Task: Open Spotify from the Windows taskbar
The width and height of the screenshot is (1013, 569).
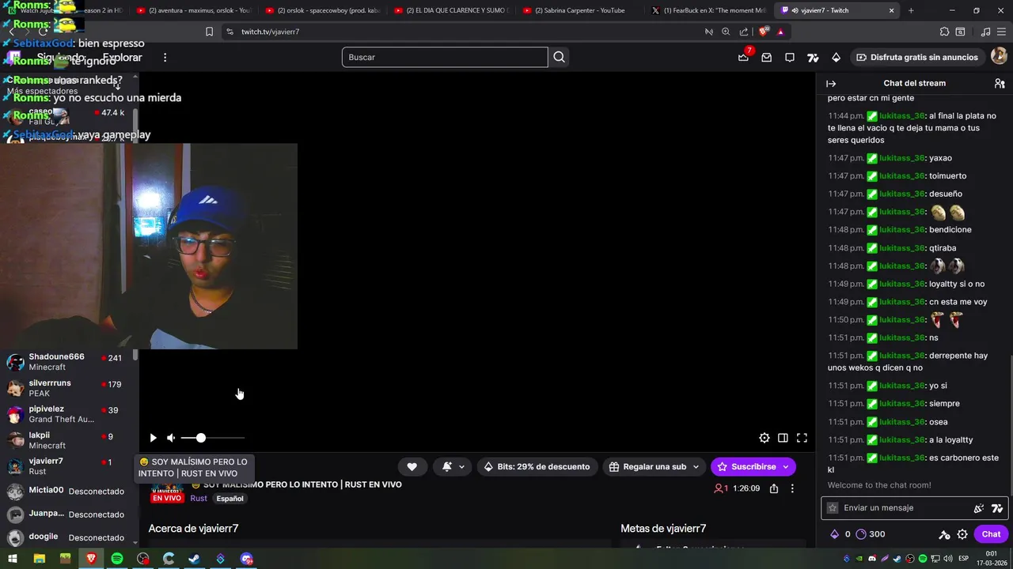Action: [x=117, y=559]
